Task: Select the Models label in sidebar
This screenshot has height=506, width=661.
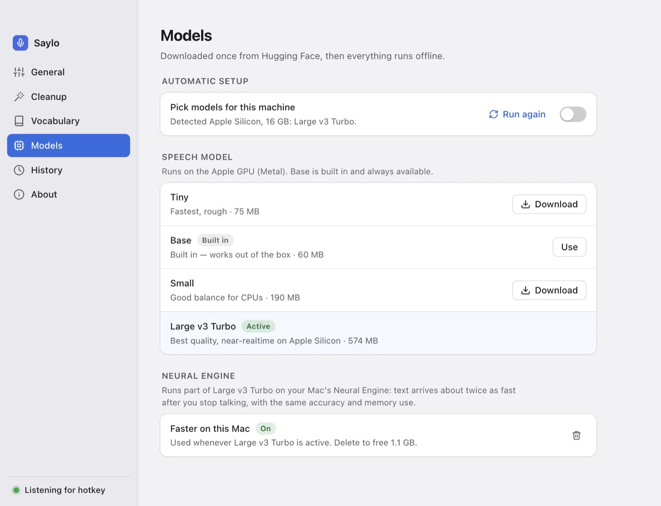Action: click(x=47, y=145)
